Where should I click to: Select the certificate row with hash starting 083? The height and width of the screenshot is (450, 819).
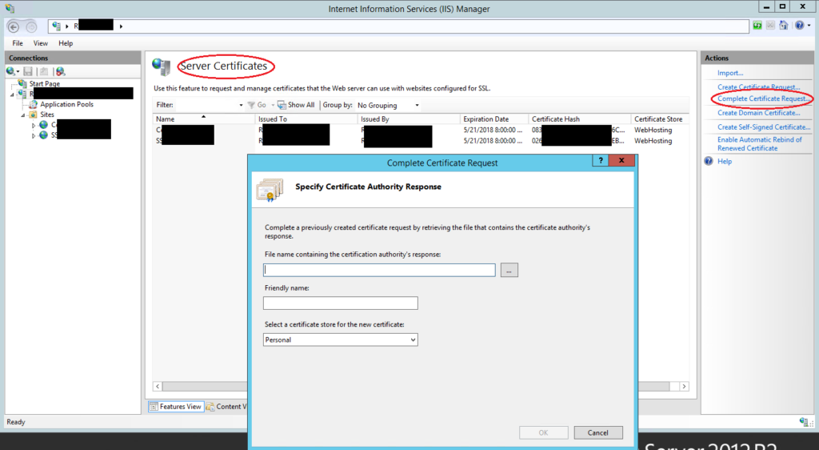tap(421, 131)
